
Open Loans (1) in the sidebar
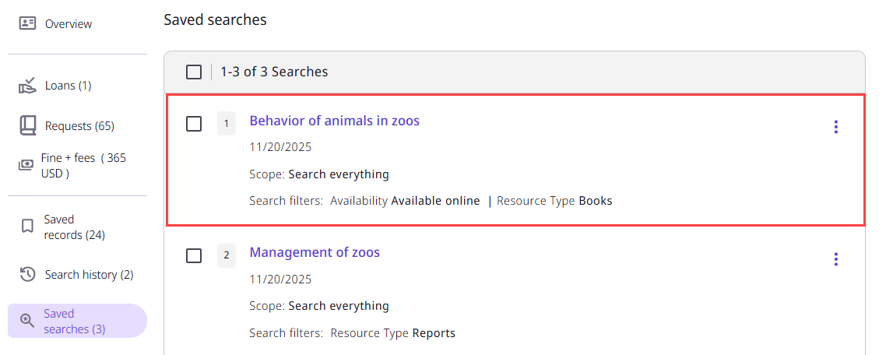coord(69,86)
